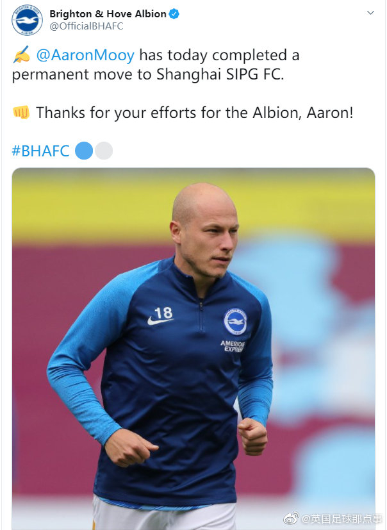Click the American Express sponsor logo
Image resolution: width=387 pixels, height=530 pixels.
pyautogui.click(x=233, y=346)
